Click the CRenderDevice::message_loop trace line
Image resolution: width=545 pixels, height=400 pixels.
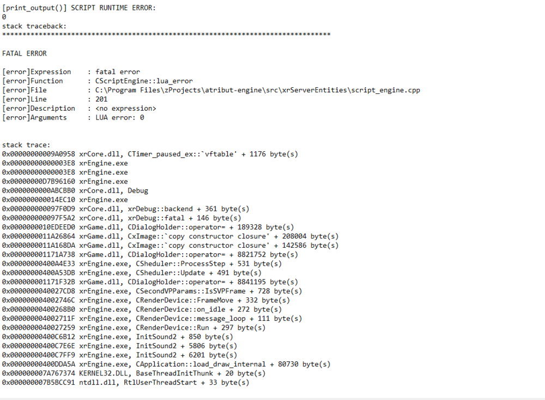click(148, 319)
